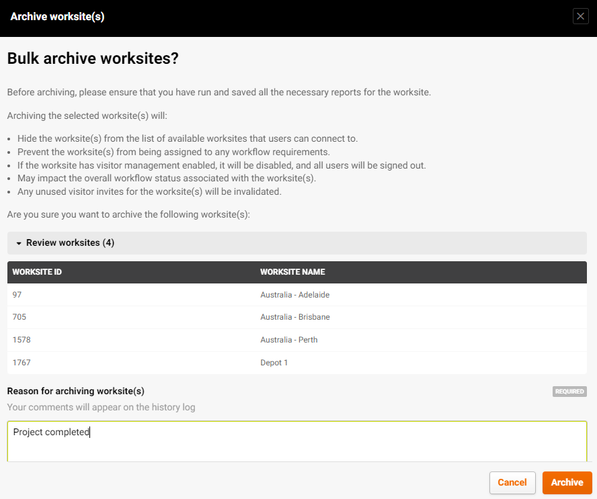Cancel the bulk archive
The image size is (597, 499).
(x=512, y=482)
